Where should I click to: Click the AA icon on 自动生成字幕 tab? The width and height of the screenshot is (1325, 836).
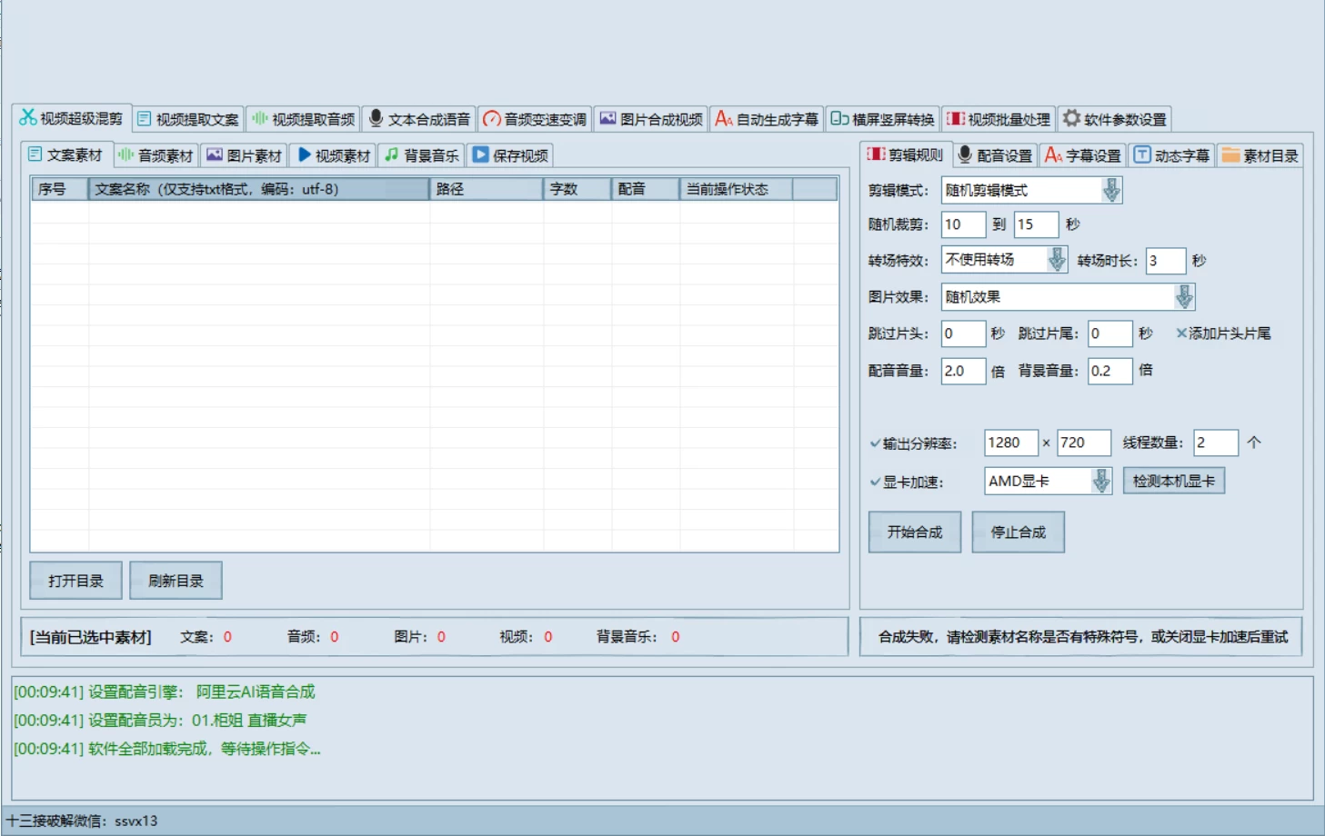(723, 117)
